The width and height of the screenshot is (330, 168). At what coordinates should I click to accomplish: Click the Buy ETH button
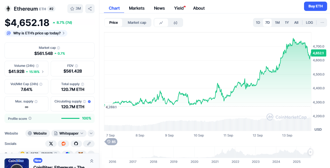coord(316,6)
